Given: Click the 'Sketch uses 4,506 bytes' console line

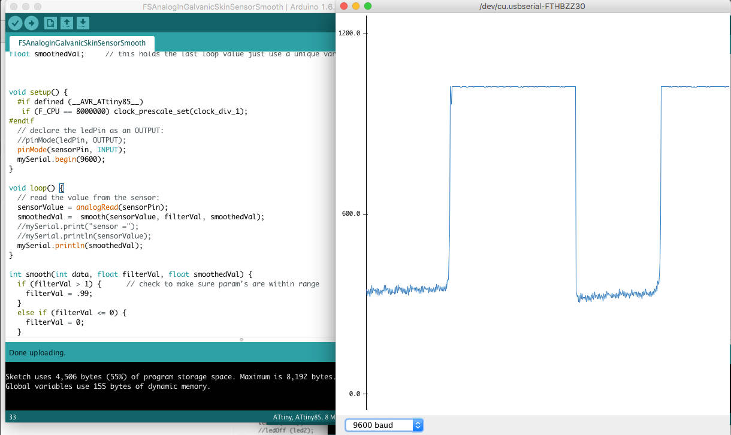Looking at the screenshot, I should [170, 377].
